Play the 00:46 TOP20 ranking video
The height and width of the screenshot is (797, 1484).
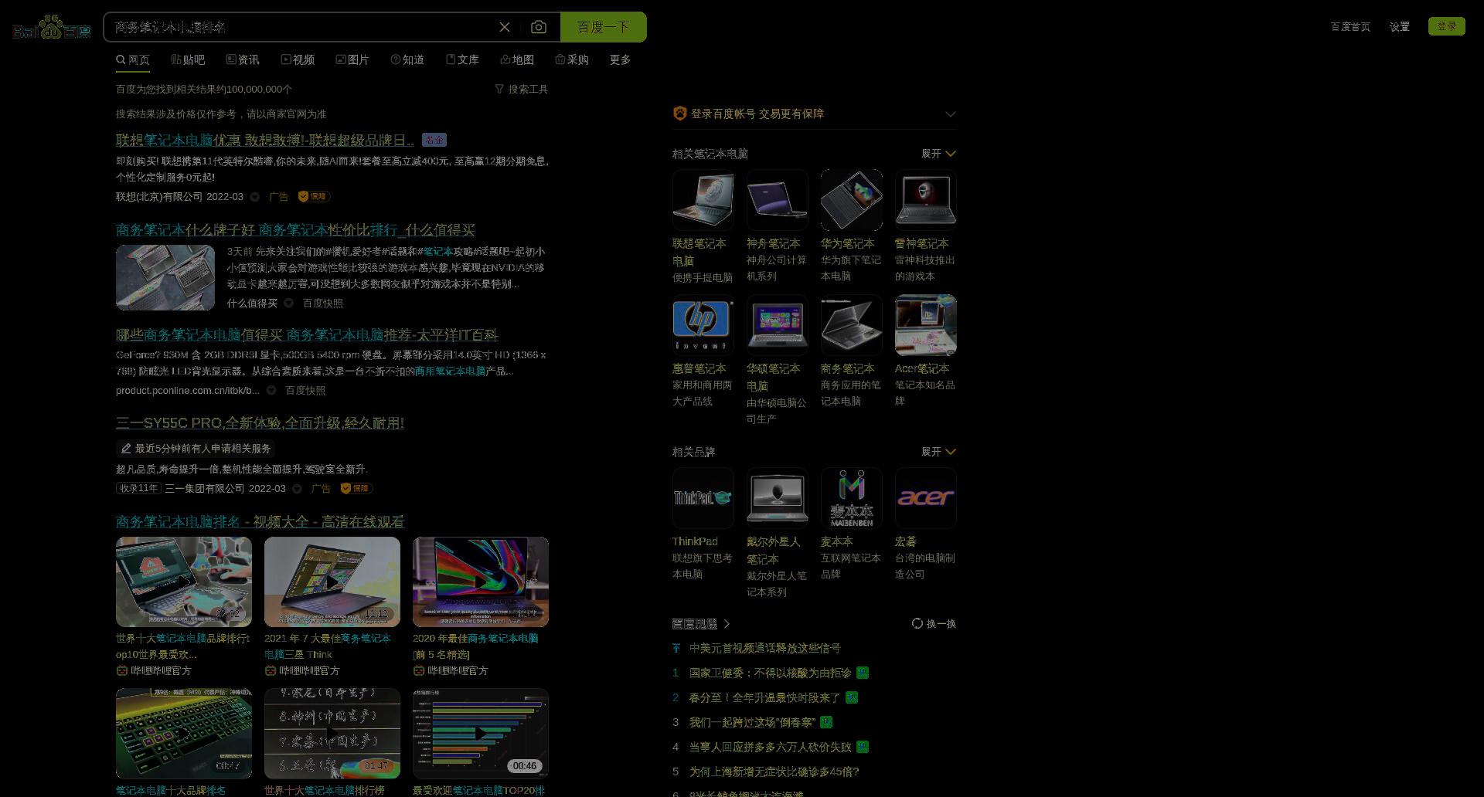tap(481, 733)
